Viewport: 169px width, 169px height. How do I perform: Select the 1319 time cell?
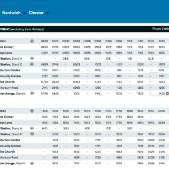pyautogui.click(x=161, y=70)
